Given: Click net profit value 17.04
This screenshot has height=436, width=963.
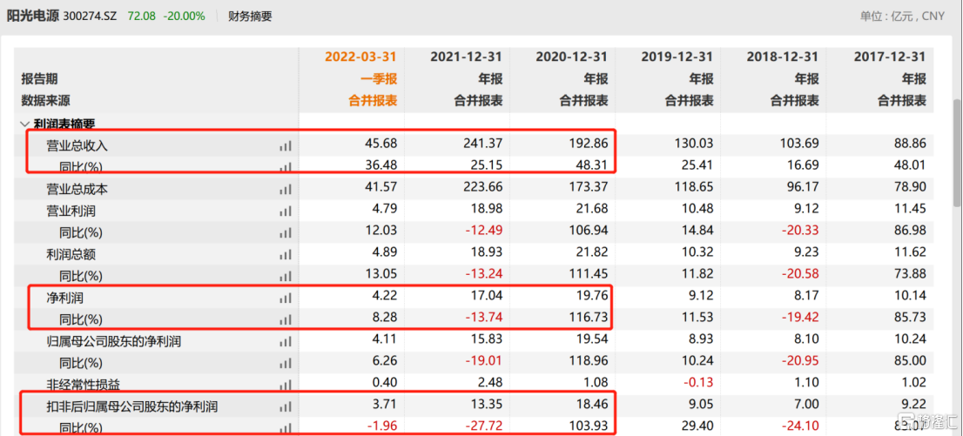Looking at the screenshot, I should tap(488, 296).
